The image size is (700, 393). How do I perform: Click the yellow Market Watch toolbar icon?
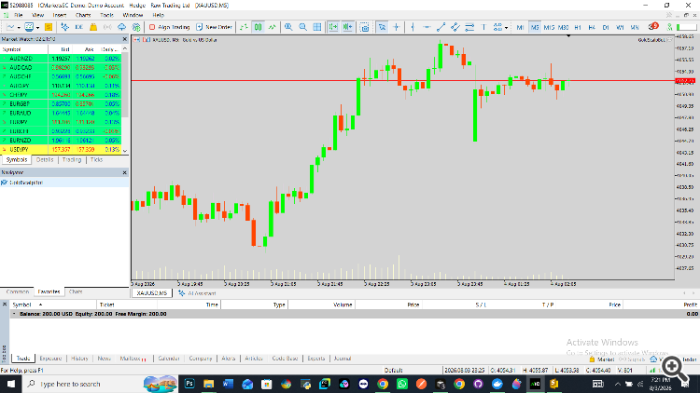[49, 27]
